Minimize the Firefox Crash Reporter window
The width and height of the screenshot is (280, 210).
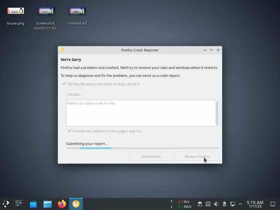[205, 50]
